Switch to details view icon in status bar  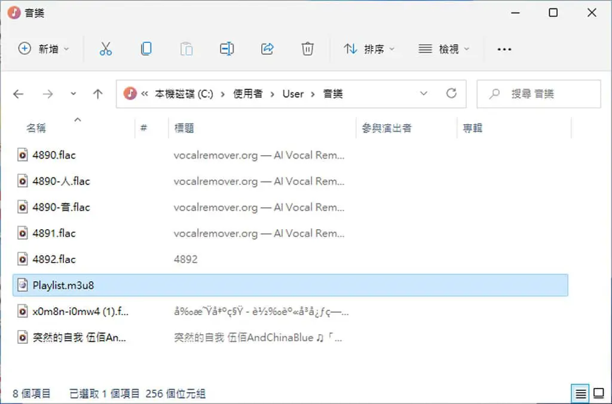tap(580, 393)
